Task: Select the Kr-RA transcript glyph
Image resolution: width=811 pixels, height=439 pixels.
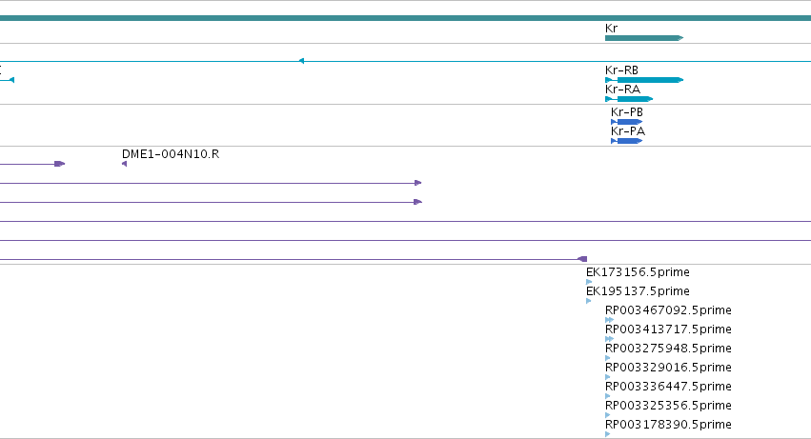Action: tap(629, 99)
